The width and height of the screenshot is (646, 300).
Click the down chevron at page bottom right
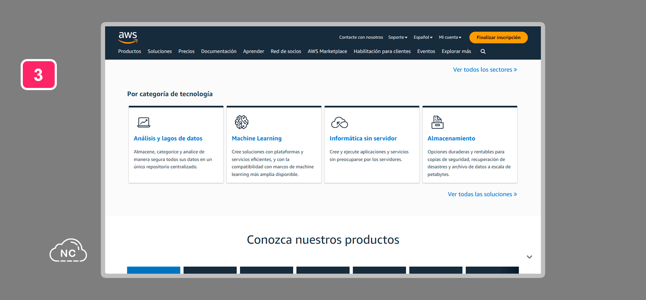click(x=529, y=257)
